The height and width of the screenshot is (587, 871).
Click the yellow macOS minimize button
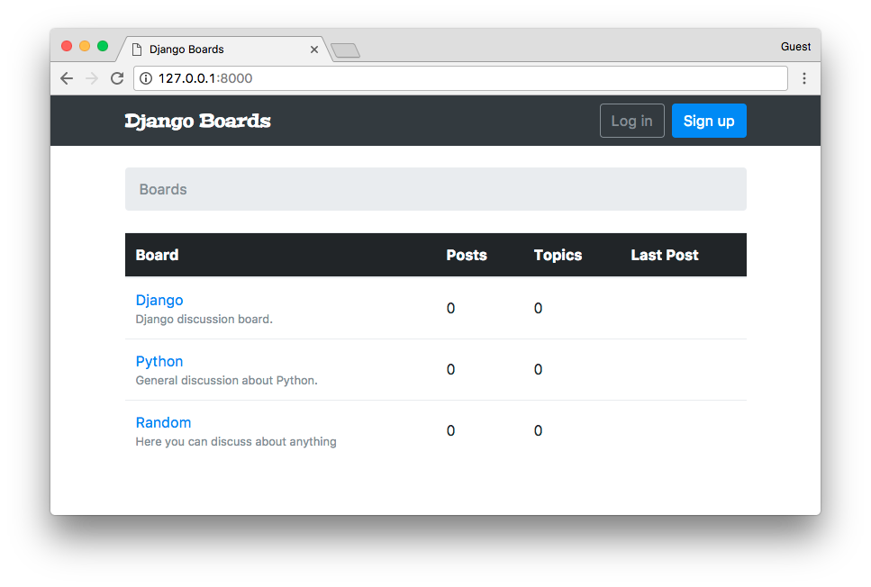click(x=85, y=46)
